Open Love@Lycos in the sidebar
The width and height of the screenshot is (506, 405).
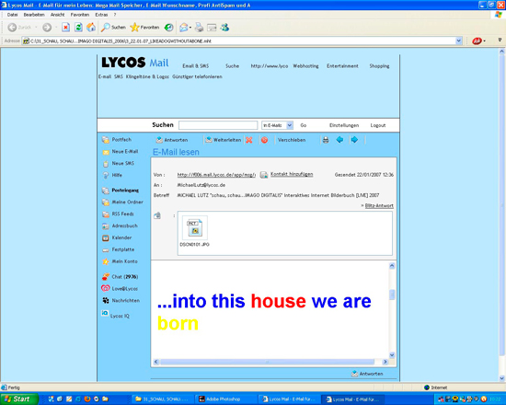tap(120, 288)
